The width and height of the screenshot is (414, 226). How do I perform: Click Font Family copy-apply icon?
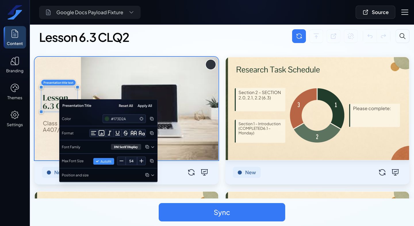pyautogui.click(x=147, y=147)
